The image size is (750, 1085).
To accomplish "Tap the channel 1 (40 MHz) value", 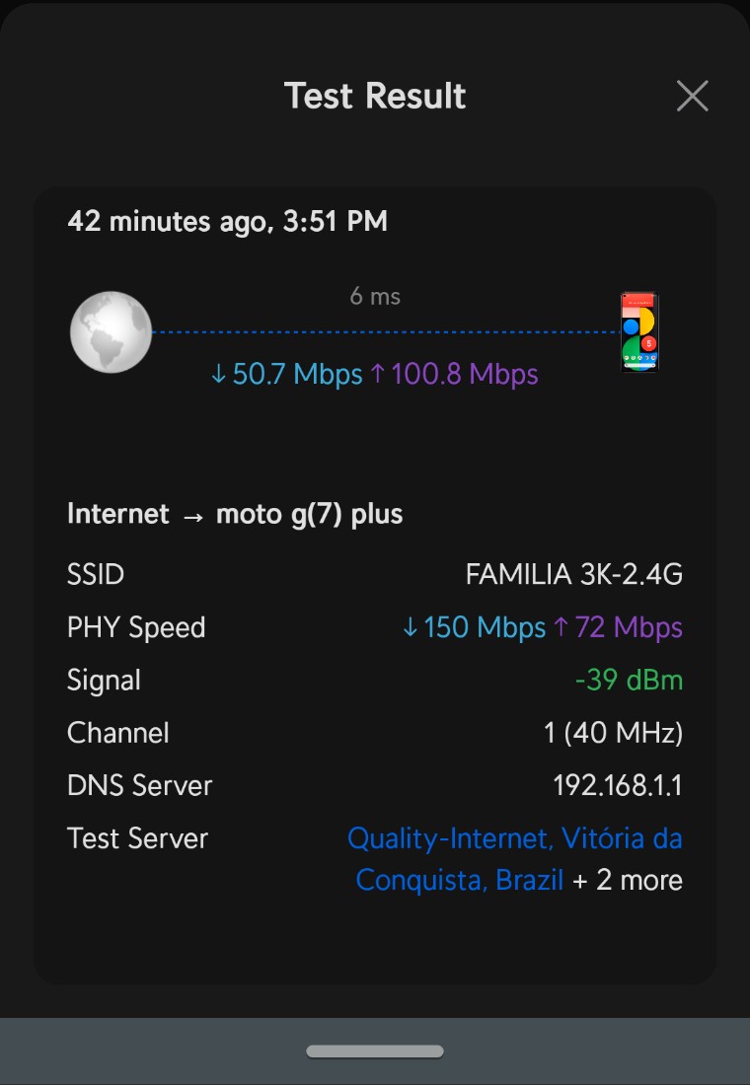I will (x=613, y=733).
